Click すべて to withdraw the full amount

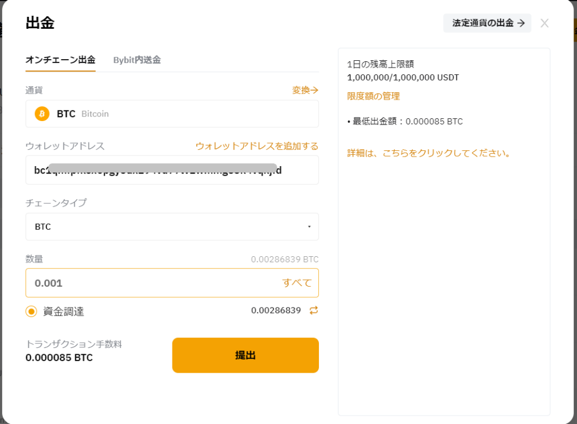pyautogui.click(x=297, y=283)
